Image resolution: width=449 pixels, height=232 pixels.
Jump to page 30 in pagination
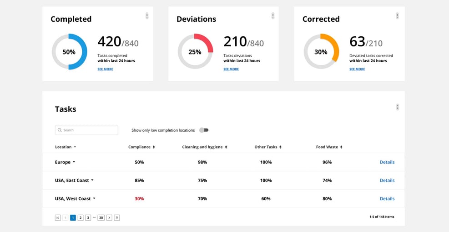(x=101, y=217)
